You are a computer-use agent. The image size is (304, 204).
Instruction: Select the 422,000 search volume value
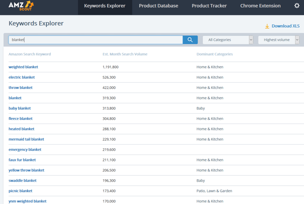pyautogui.click(x=109, y=88)
